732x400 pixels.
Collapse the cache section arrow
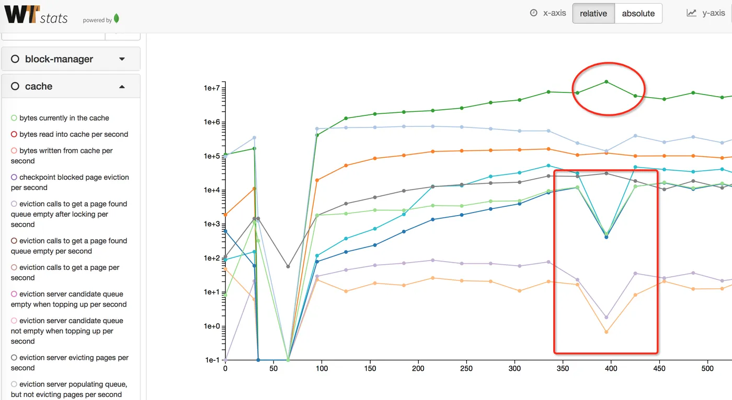pyautogui.click(x=122, y=87)
